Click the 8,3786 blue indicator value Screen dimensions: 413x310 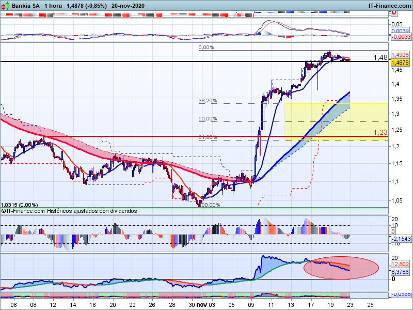[x=400, y=272]
